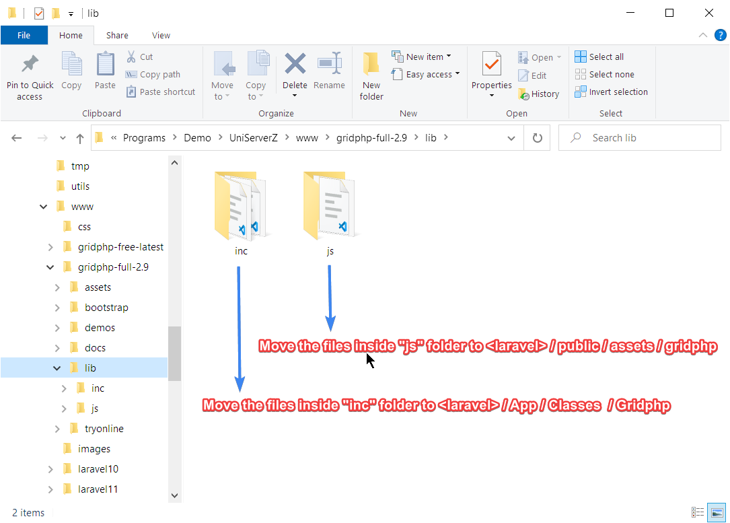
Task: Expand the laravel10 folder in tree
Action: (x=50, y=469)
